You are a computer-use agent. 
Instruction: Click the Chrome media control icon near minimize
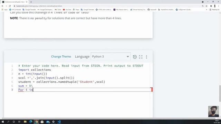coord(203,2)
